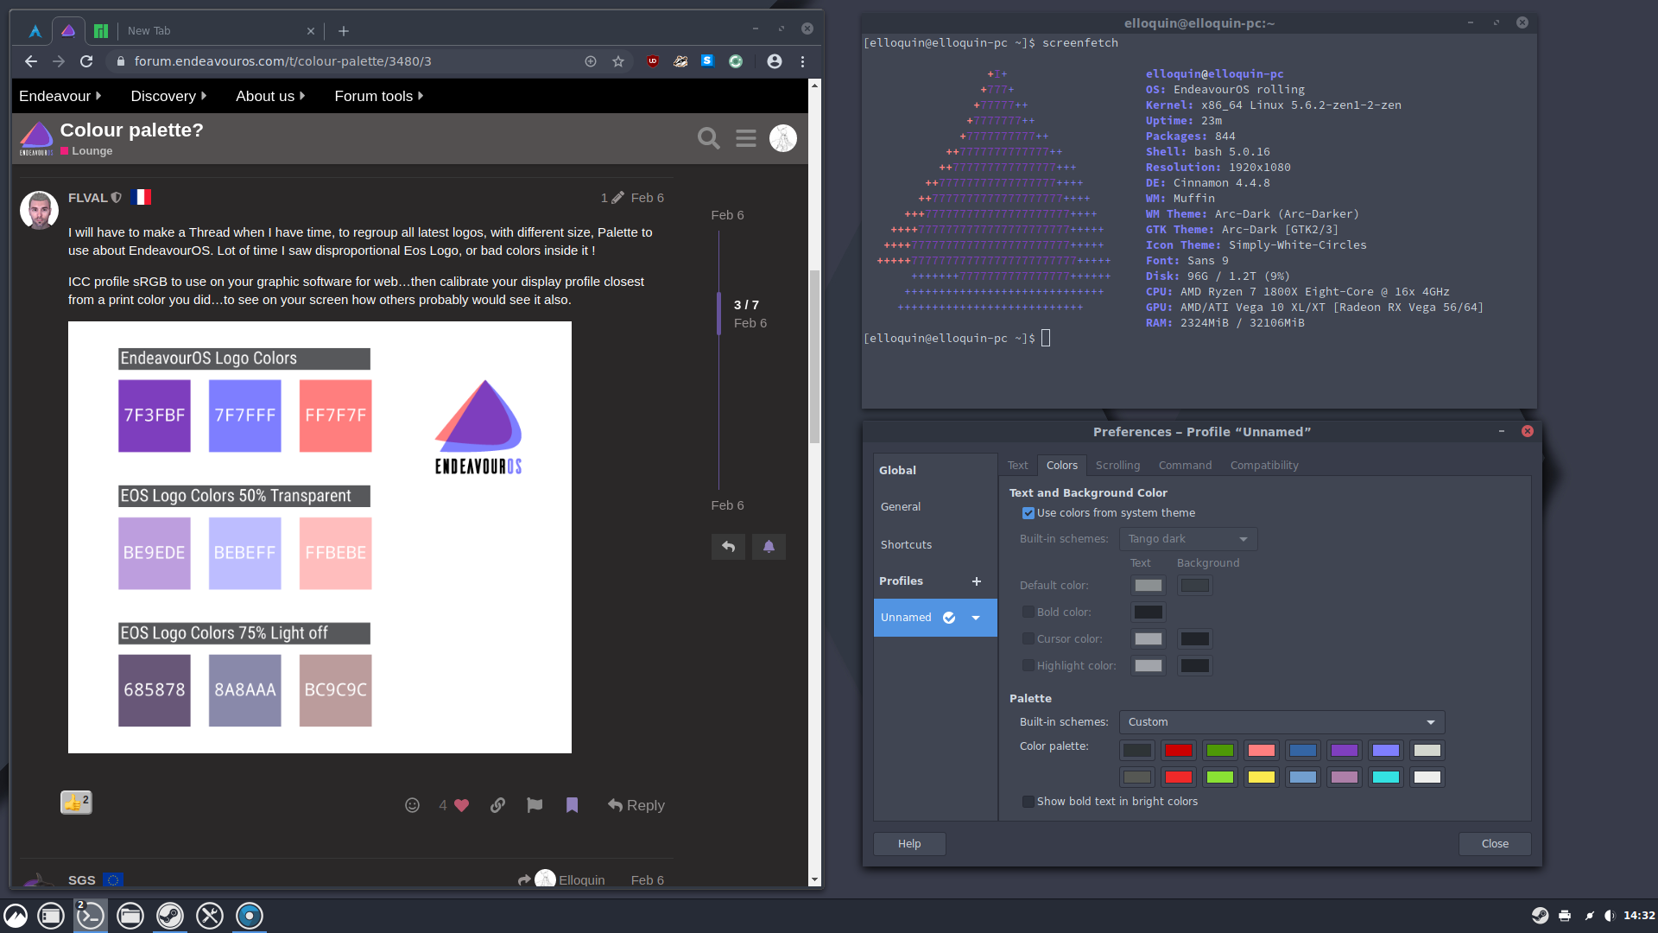Image resolution: width=1658 pixels, height=933 pixels.
Task: Click the Help button
Action: (909, 844)
